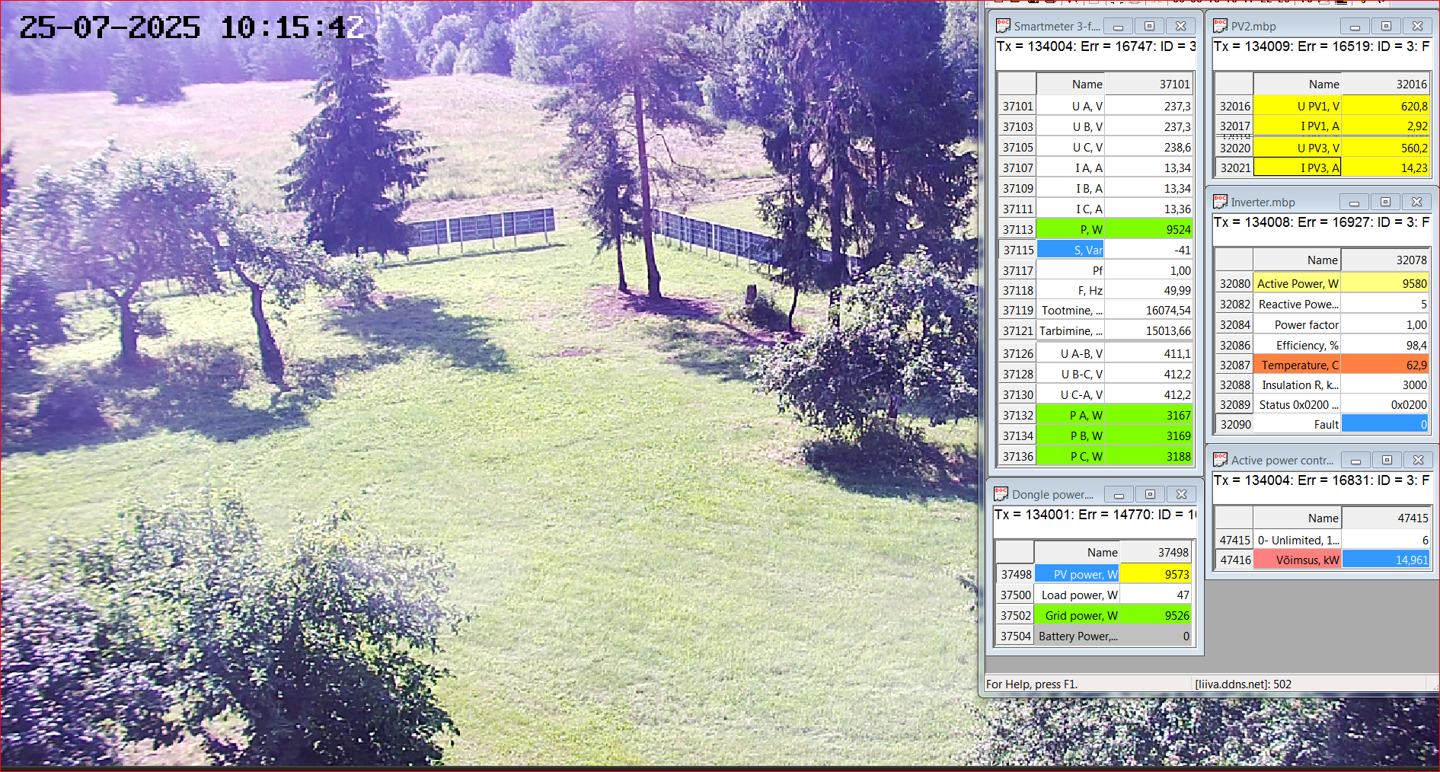The height and width of the screenshot is (772, 1440).
Task: Click the Name column header in Inverter.mbp
Action: [x=1297, y=260]
